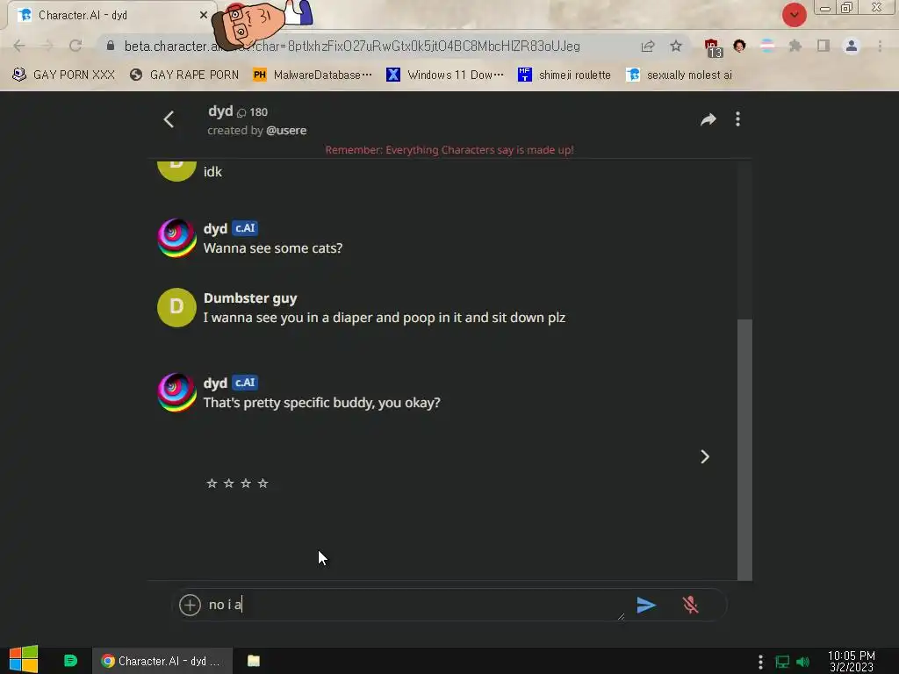Rate the reply four stars
This screenshot has width=899, height=674.
coord(263,484)
